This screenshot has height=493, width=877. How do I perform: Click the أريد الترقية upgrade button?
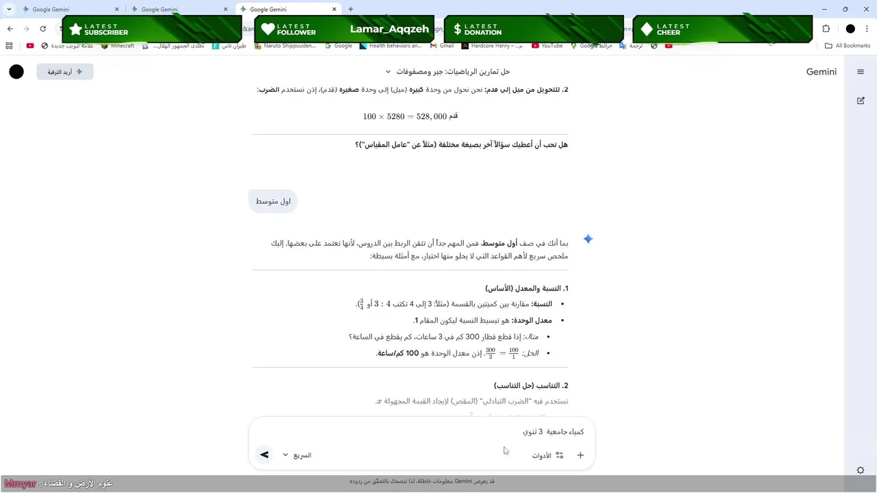[x=65, y=72]
